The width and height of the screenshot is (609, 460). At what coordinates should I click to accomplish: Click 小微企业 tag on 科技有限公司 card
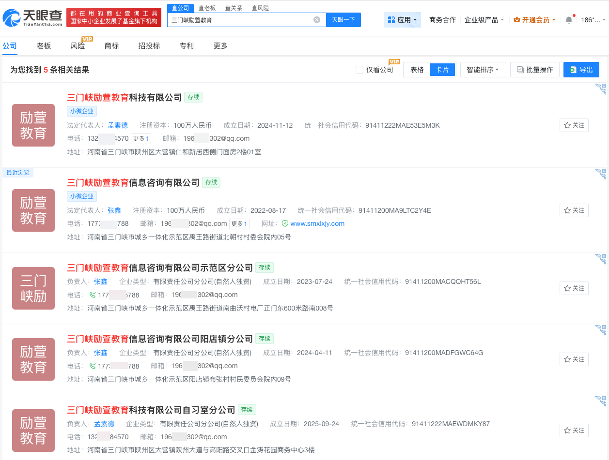tap(82, 111)
